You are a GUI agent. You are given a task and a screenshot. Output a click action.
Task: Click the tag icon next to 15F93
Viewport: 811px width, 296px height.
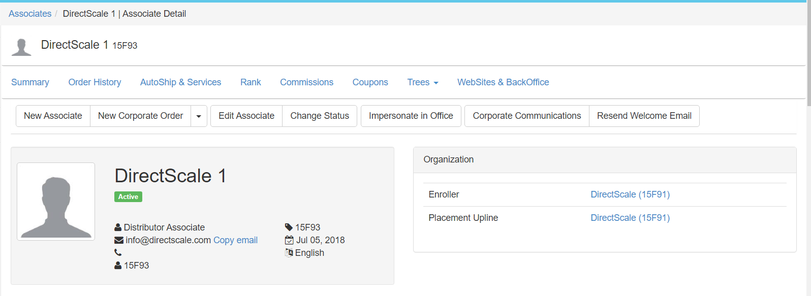289,227
